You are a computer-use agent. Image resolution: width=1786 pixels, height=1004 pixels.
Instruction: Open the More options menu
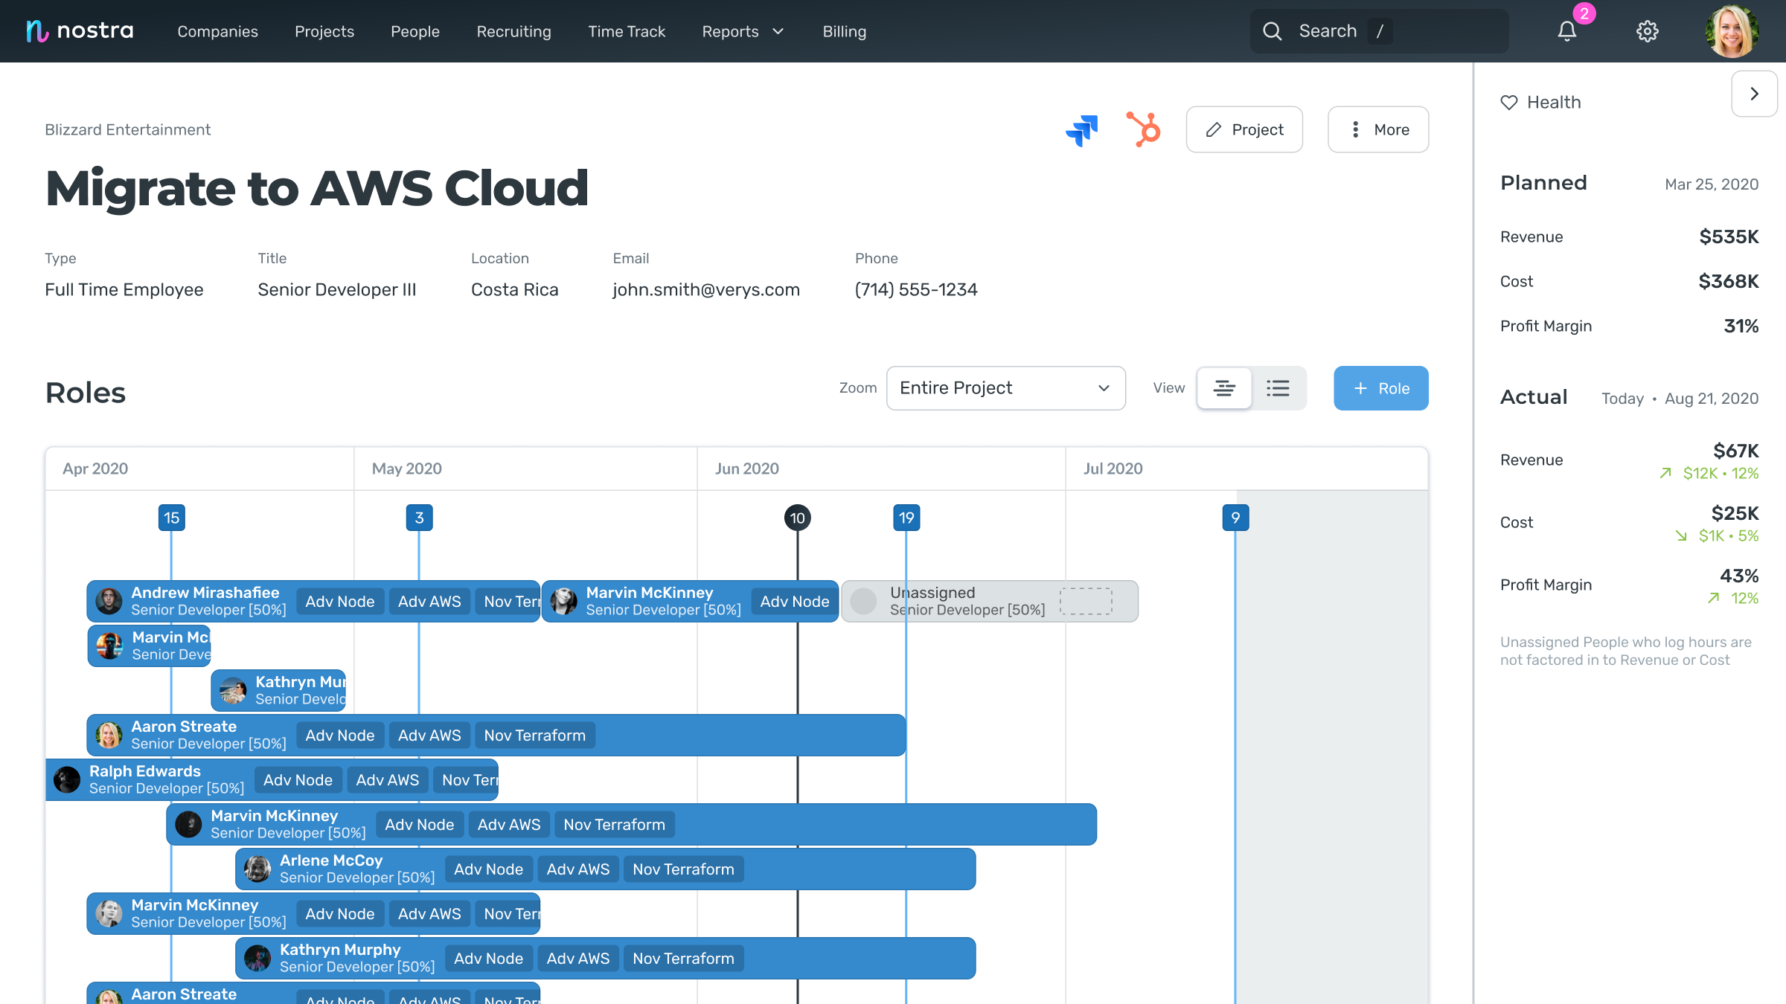1378,129
